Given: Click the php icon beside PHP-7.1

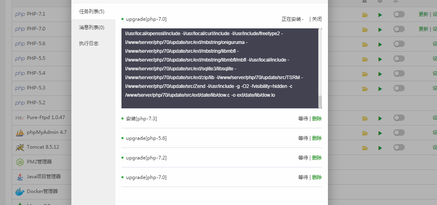Looking at the screenshot, I should coord(20,14).
